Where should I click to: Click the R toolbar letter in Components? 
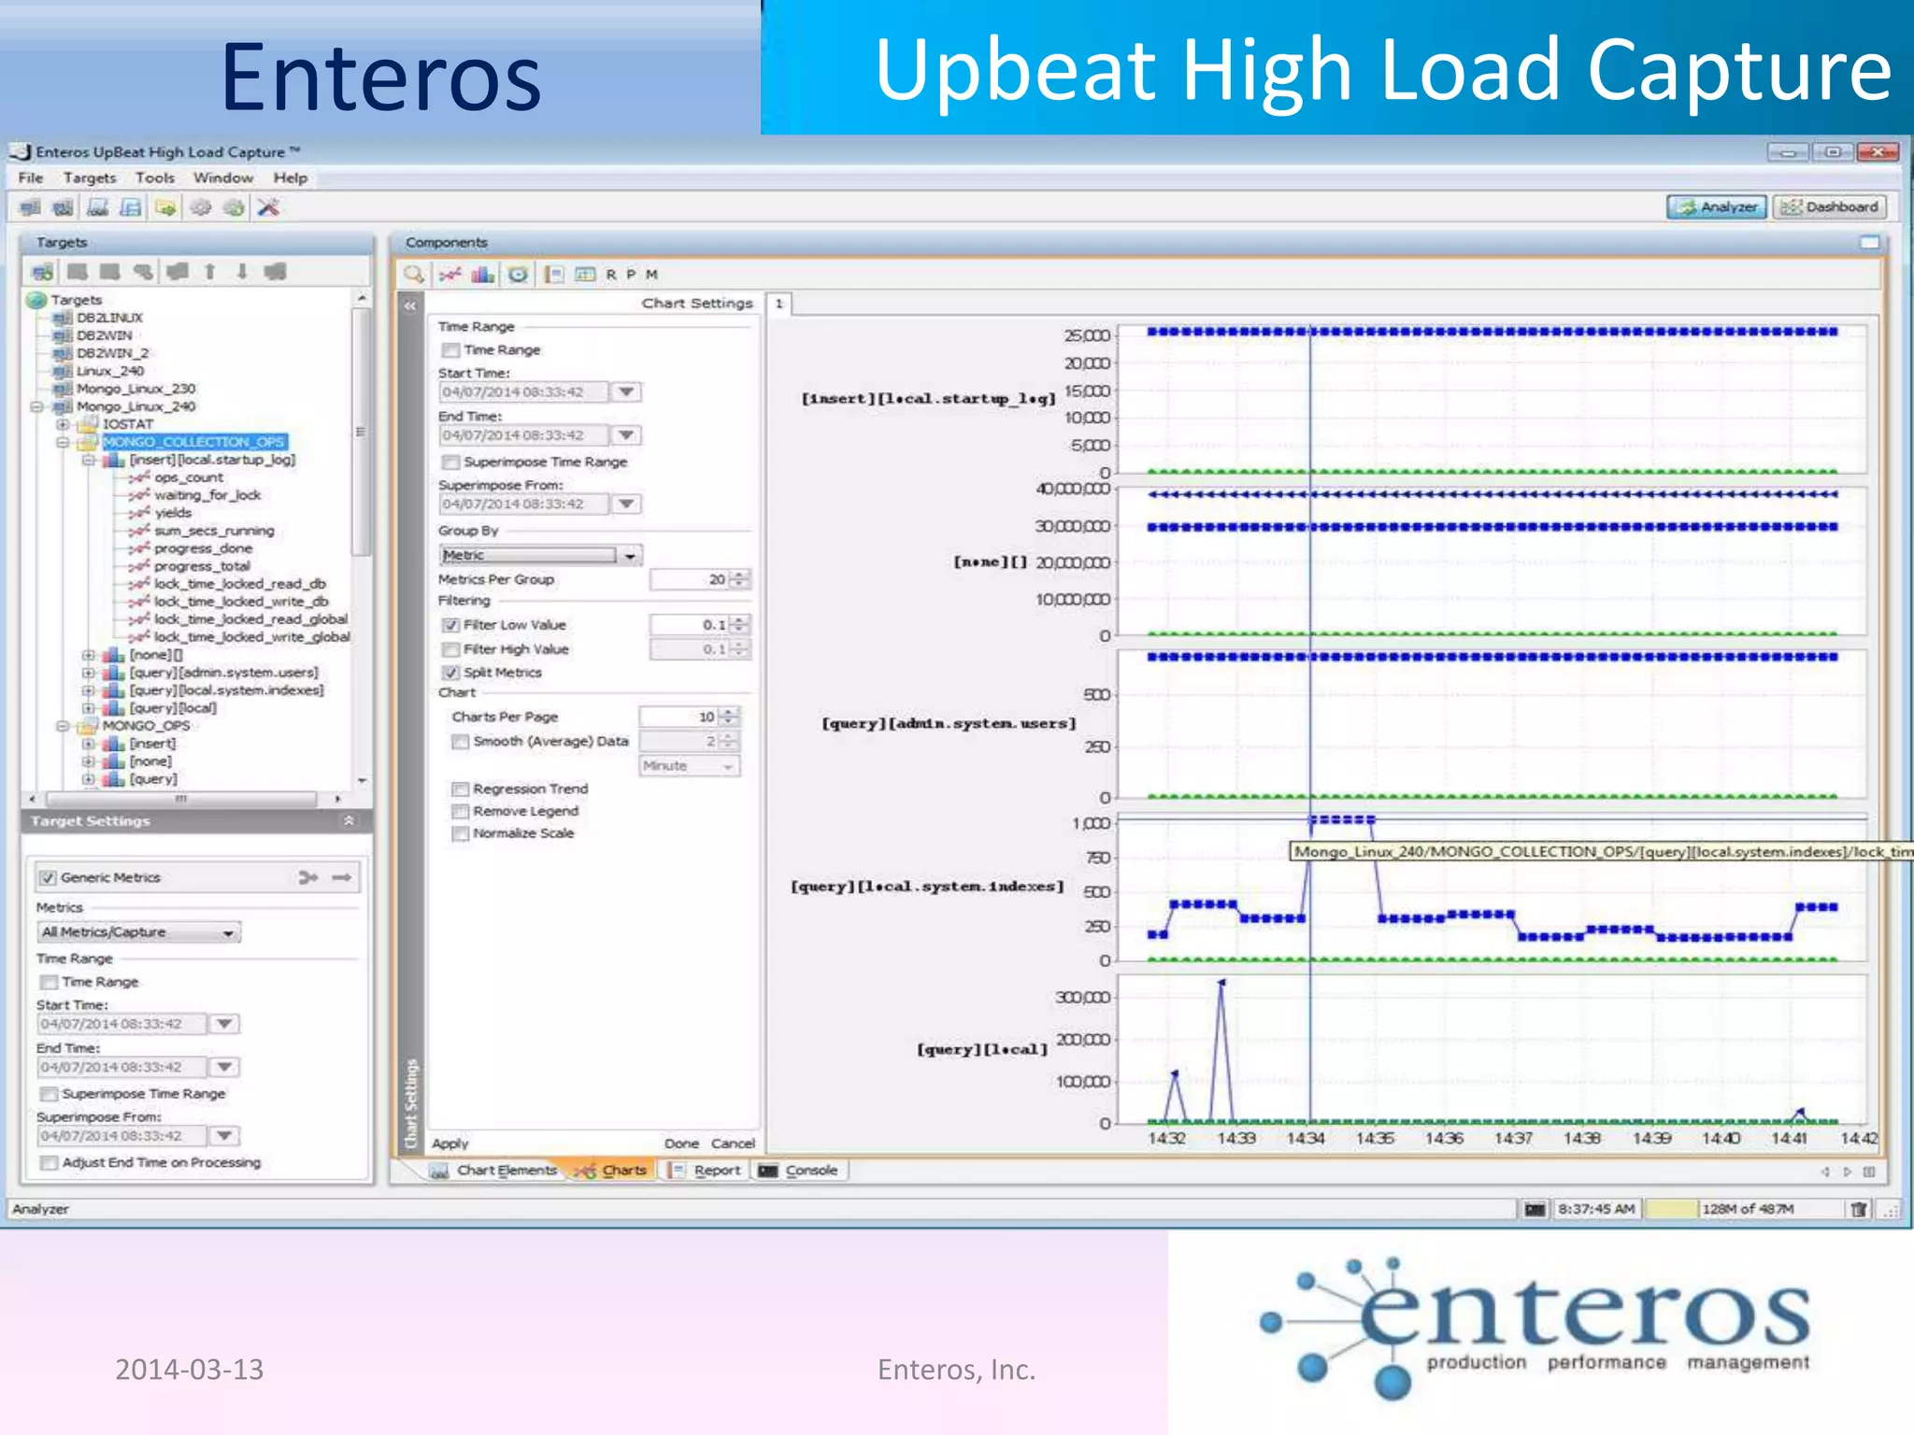point(611,275)
